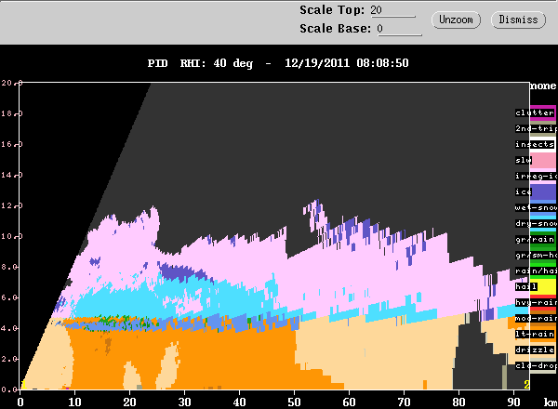
Task: Click the Scale Base label
Action: [x=335, y=29]
